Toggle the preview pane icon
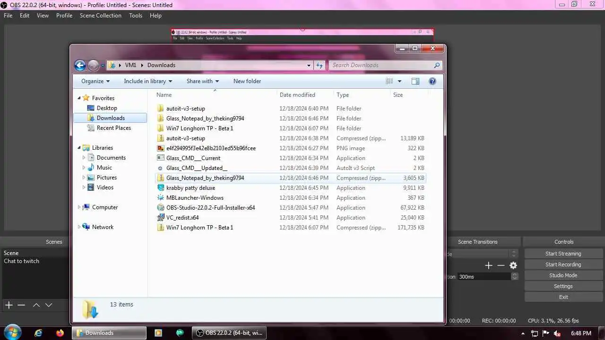The image size is (605, 340). point(415,81)
